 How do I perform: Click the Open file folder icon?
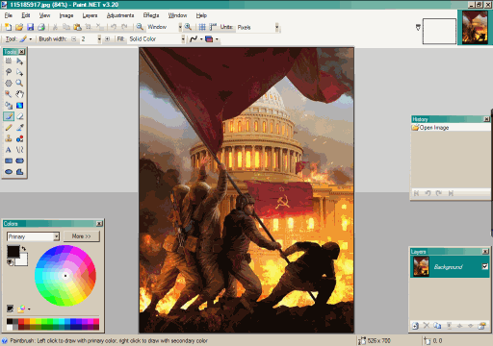tap(19, 27)
